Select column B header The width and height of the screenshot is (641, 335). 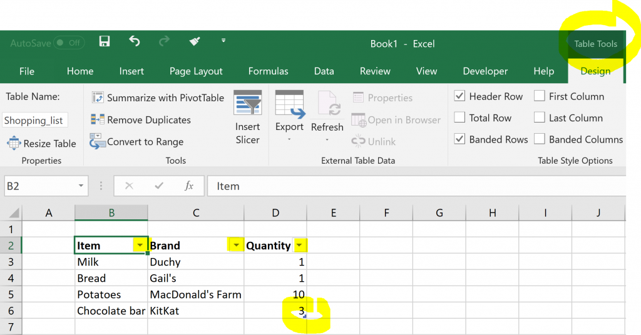tap(111, 212)
